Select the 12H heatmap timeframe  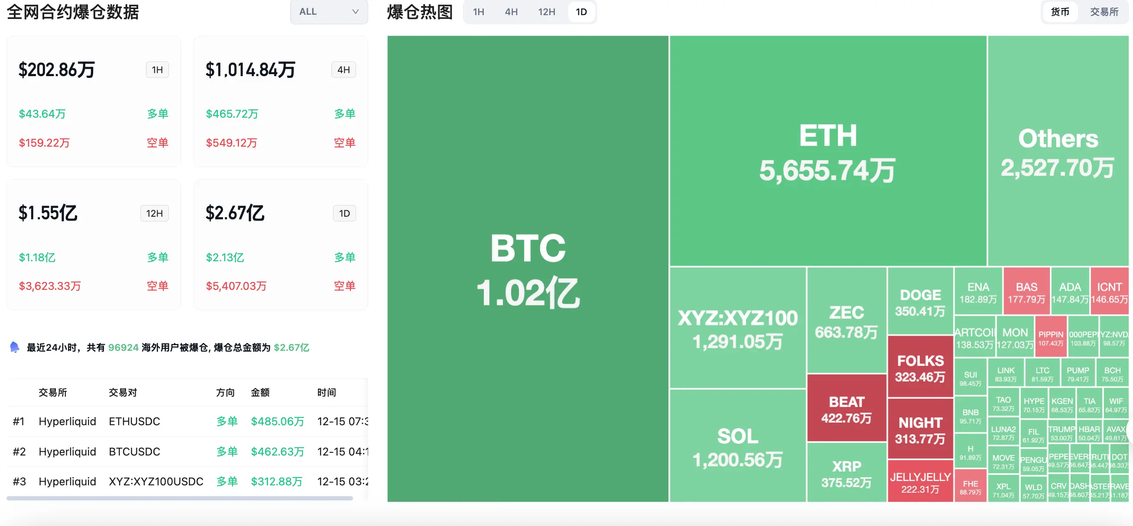pos(546,12)
